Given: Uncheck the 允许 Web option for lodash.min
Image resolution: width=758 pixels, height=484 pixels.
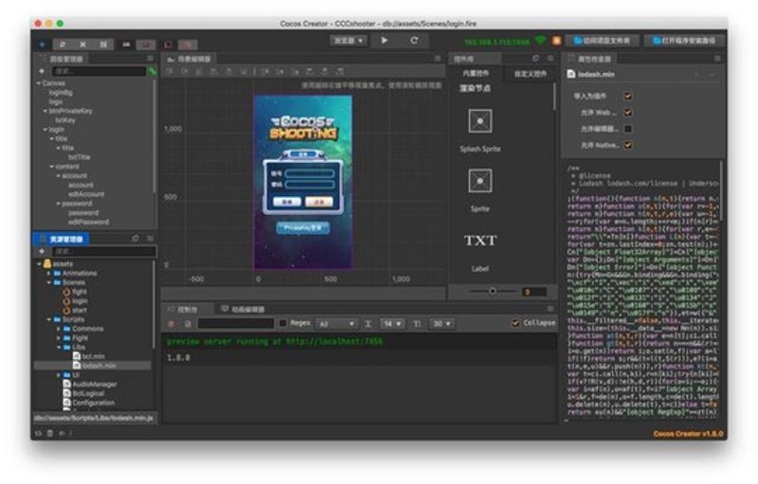Looking at the screenshot, I should pos(628,113).
